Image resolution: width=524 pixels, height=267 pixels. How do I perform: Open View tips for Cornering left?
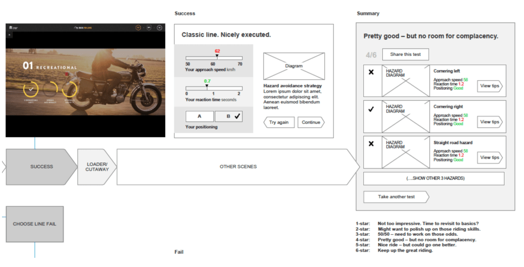pos(489,86)
